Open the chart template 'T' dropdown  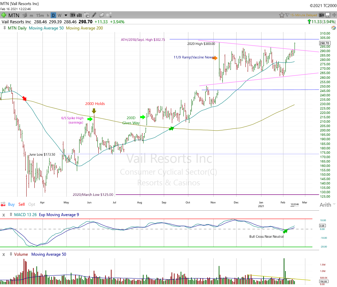[x=73, y=15]
